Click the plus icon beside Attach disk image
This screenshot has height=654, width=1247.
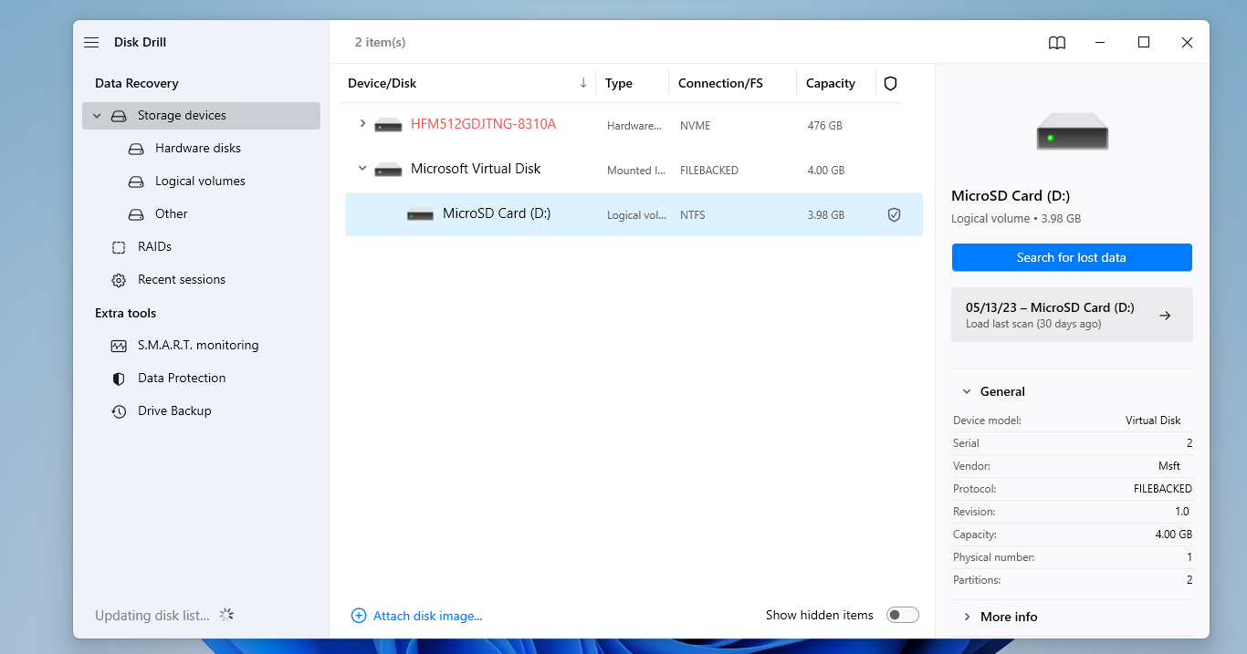pos(359,616)
